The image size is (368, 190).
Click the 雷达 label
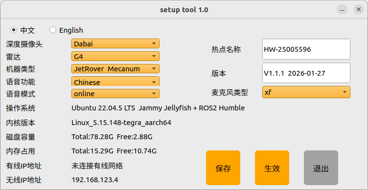[x=13, y=57]
